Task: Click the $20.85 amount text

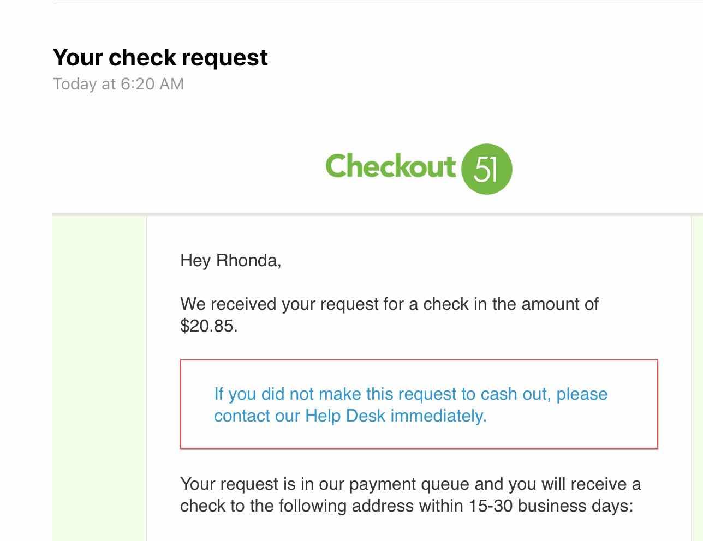Action: tap(208, 326)
